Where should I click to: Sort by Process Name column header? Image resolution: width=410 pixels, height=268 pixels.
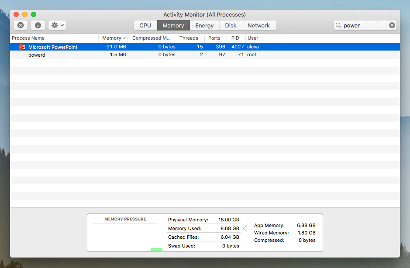[54, 38]
